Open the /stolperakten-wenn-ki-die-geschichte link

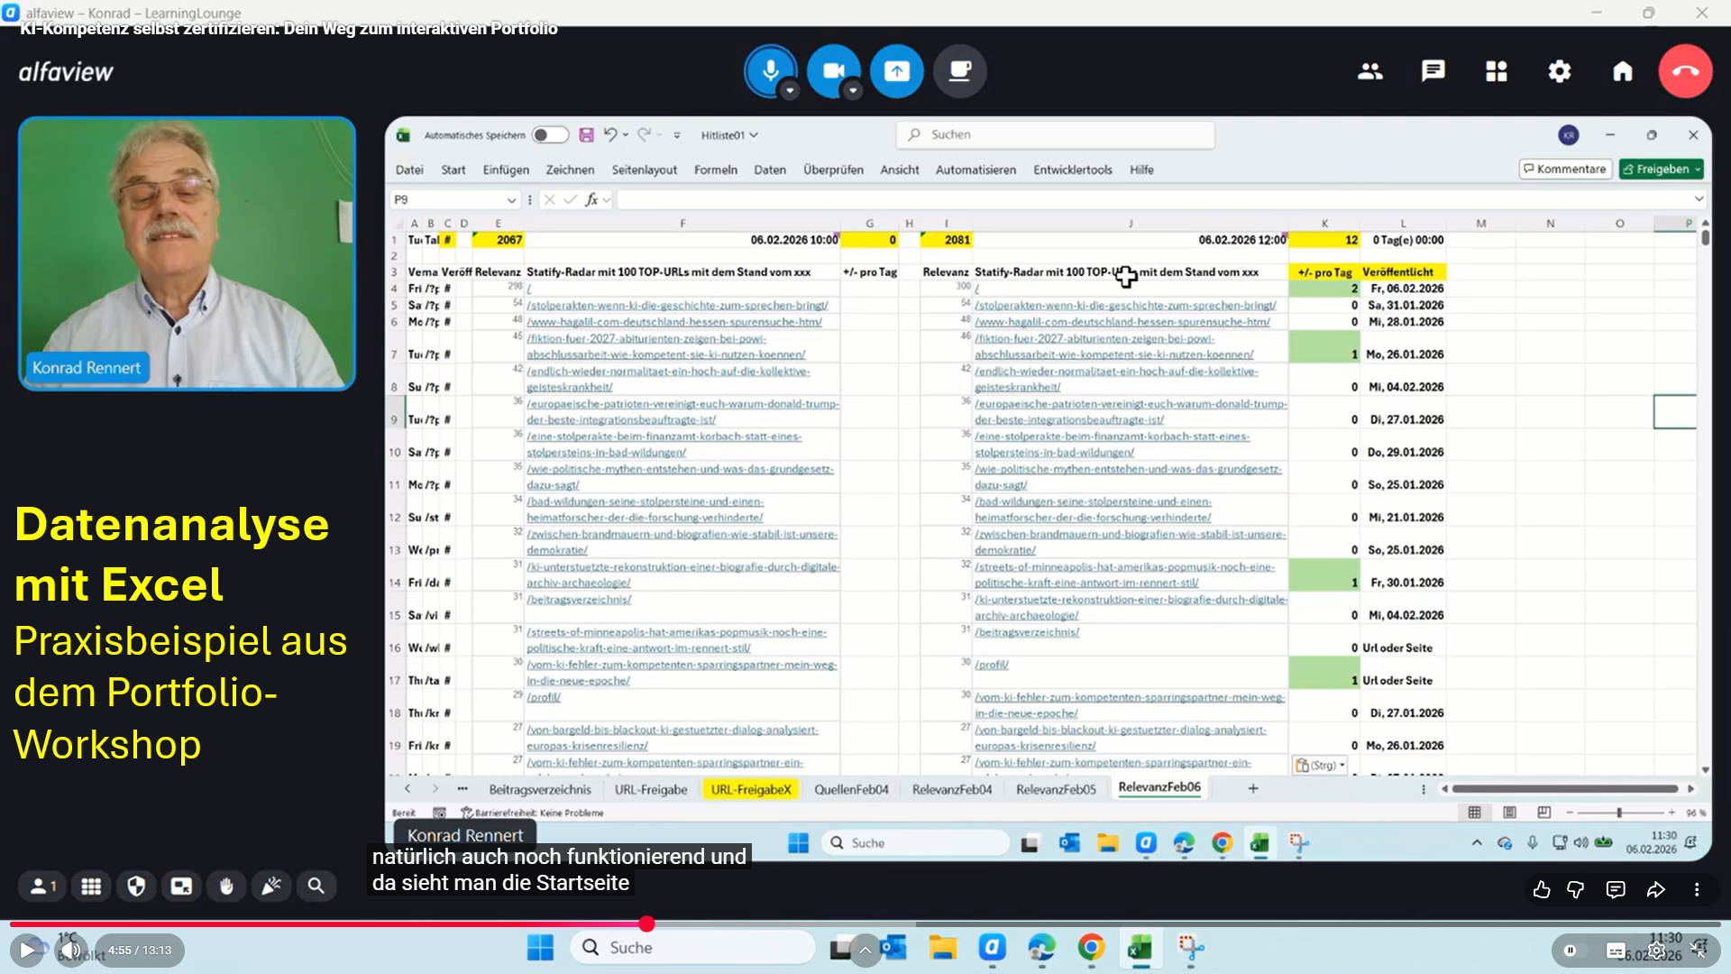pos(677,306)
